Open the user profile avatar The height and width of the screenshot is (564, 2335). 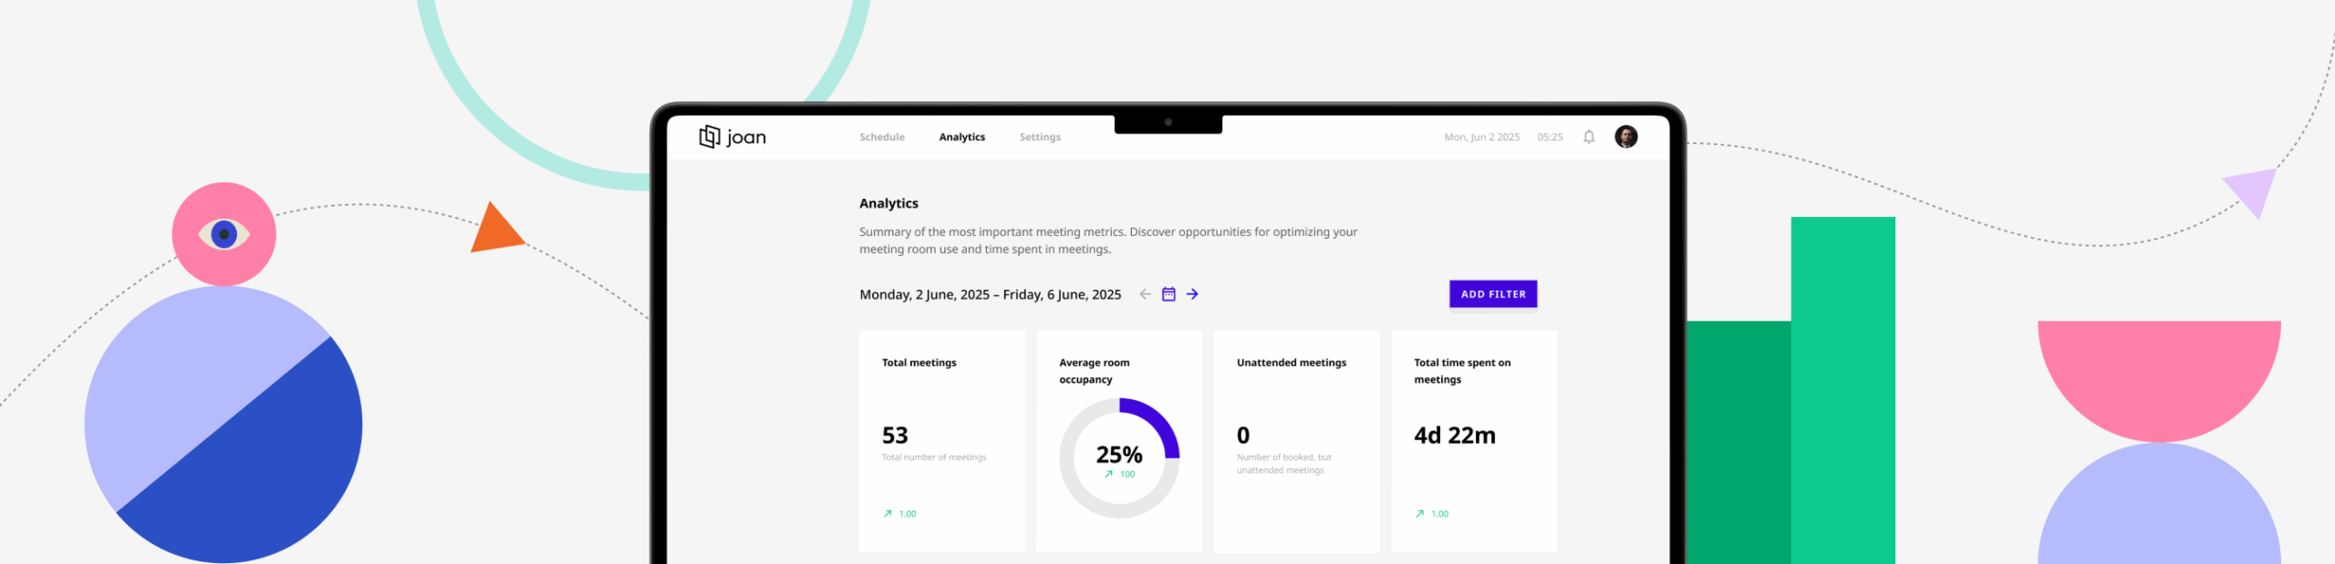(1625, 137)
